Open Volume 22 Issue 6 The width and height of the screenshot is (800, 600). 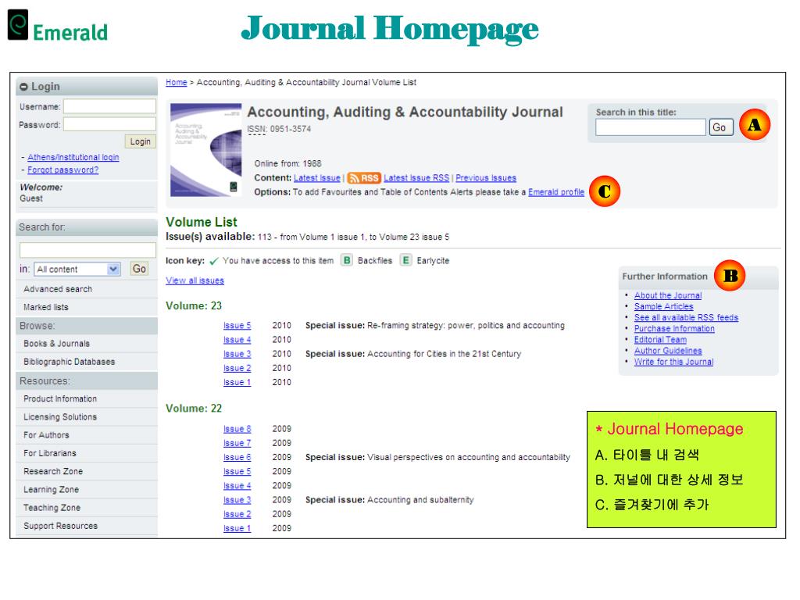237,458
